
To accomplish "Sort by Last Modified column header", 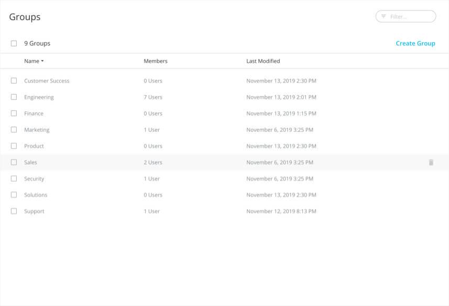I will pyautogui.click(x=263, y=61).
